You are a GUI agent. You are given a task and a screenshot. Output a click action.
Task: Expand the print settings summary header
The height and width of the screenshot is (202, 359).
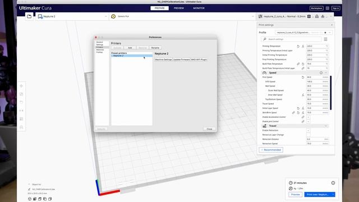coord(295,16)
